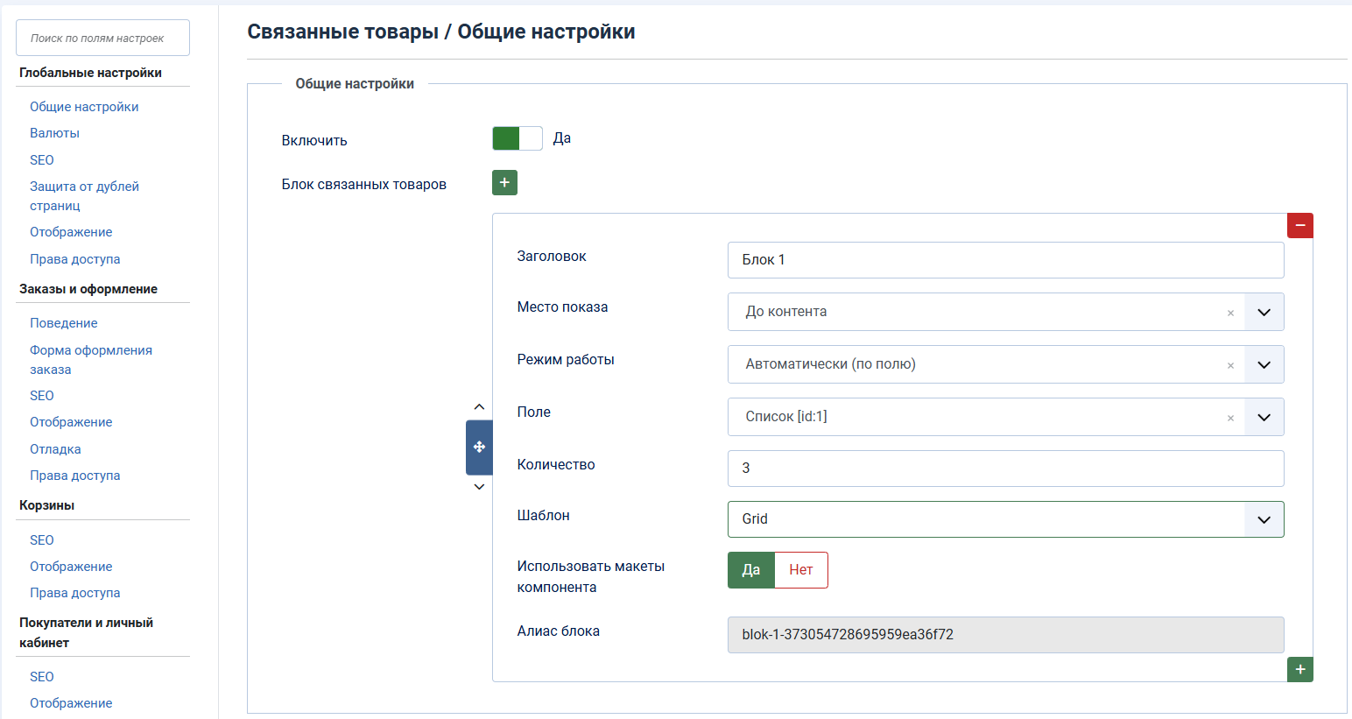Open the Шаблон dropdown showing Grid
This screenshot has height=719, width=1352.
pyautogui.click(x=1264, y=519)
